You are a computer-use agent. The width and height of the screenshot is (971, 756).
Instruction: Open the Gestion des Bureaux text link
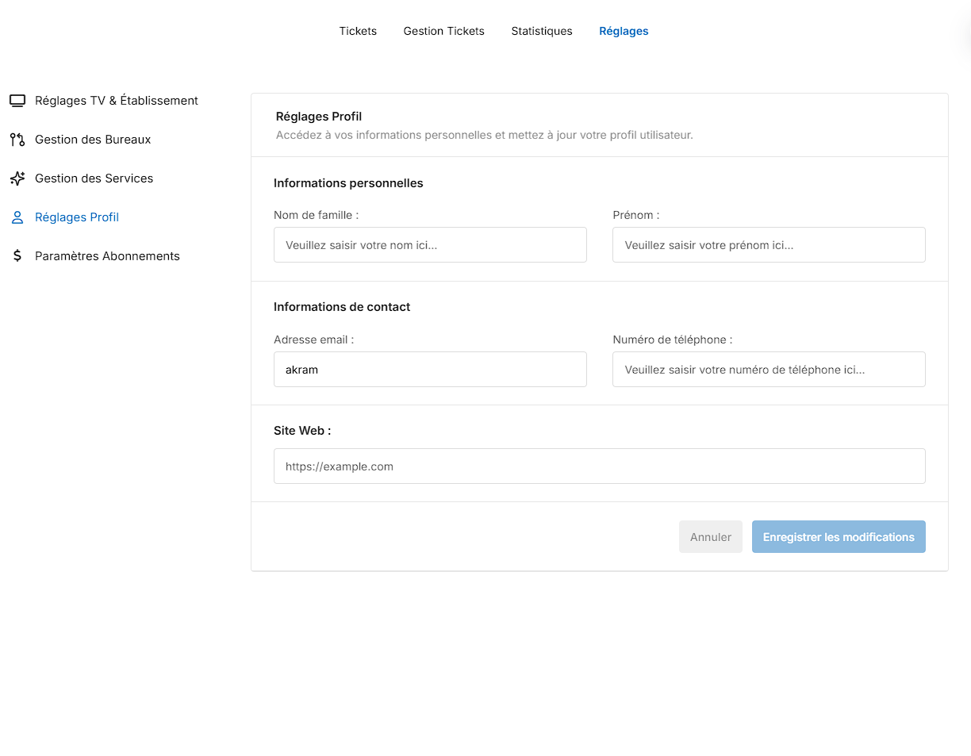coord(93,140)
